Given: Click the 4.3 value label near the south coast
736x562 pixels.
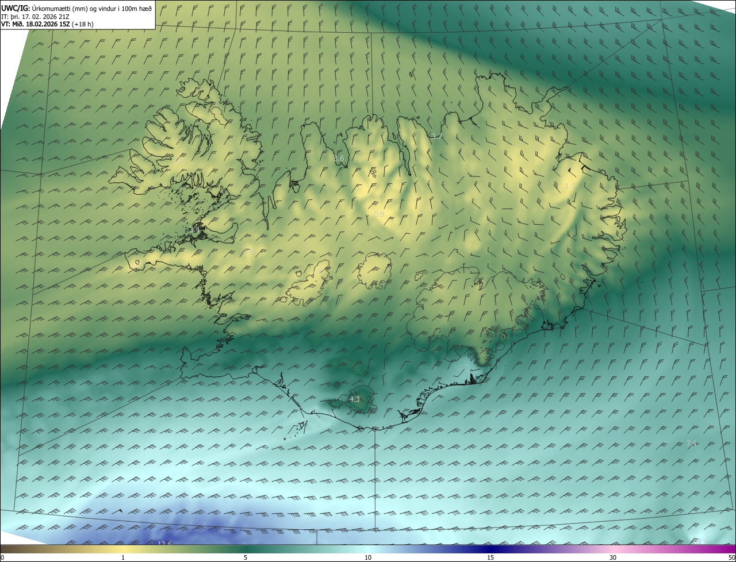Looking at the screenshot, I should pyautogui.click(x=354, y=399).
